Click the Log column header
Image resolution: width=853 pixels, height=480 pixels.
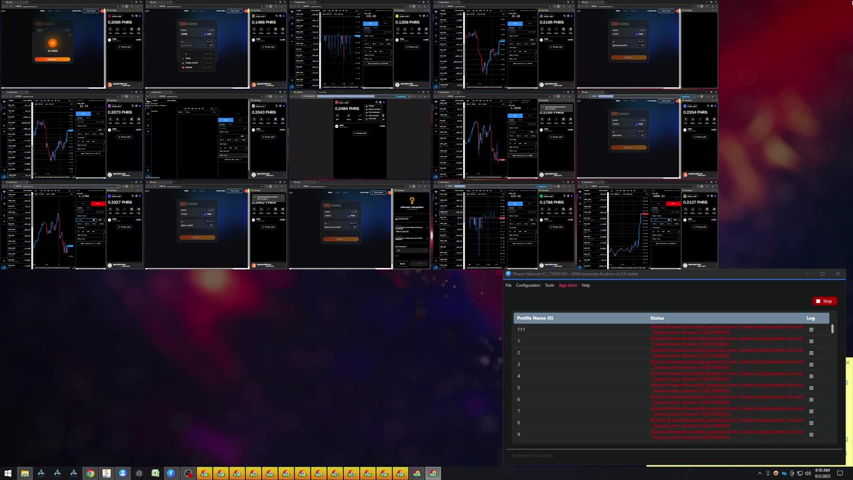pyautogui.click(x=810, y=318)
